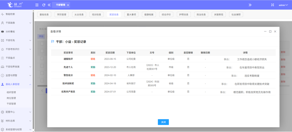Viewport: 292px width, 132px height.
Task: Open the admin user dropdown
Action: coord(283,5)
